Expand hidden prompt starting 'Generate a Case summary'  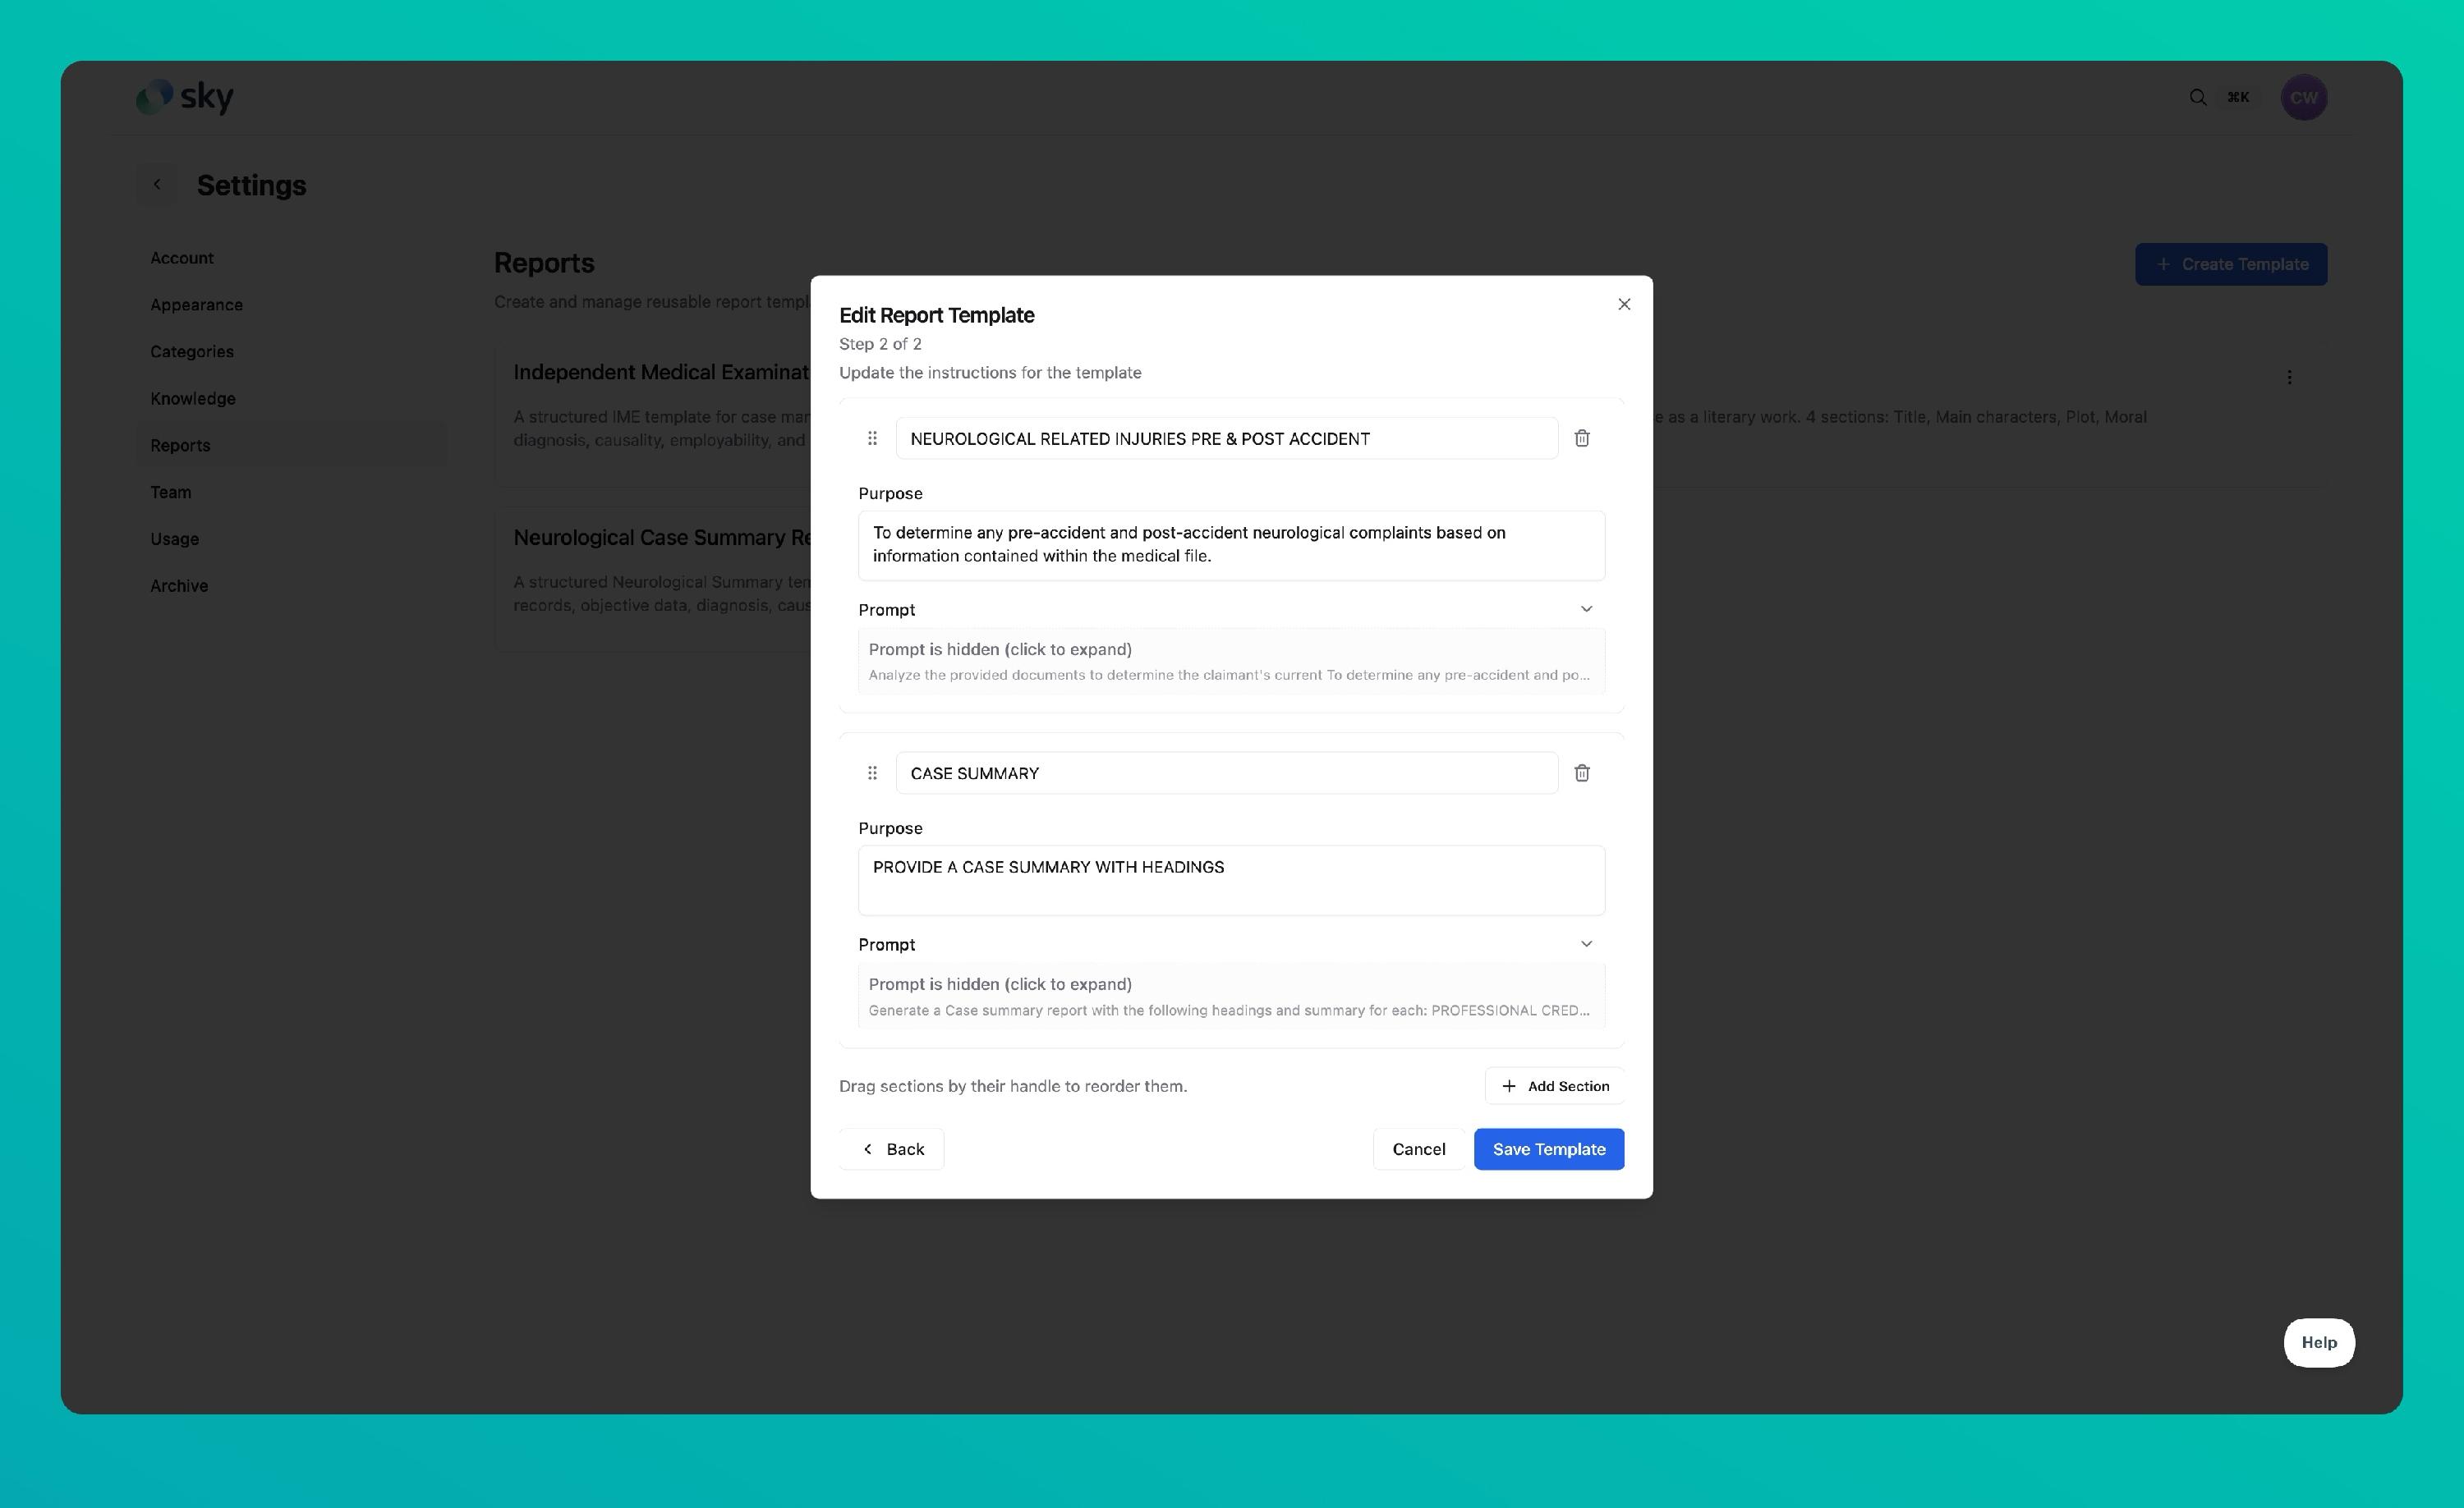pyautogui.click(x=1230, y=997)
